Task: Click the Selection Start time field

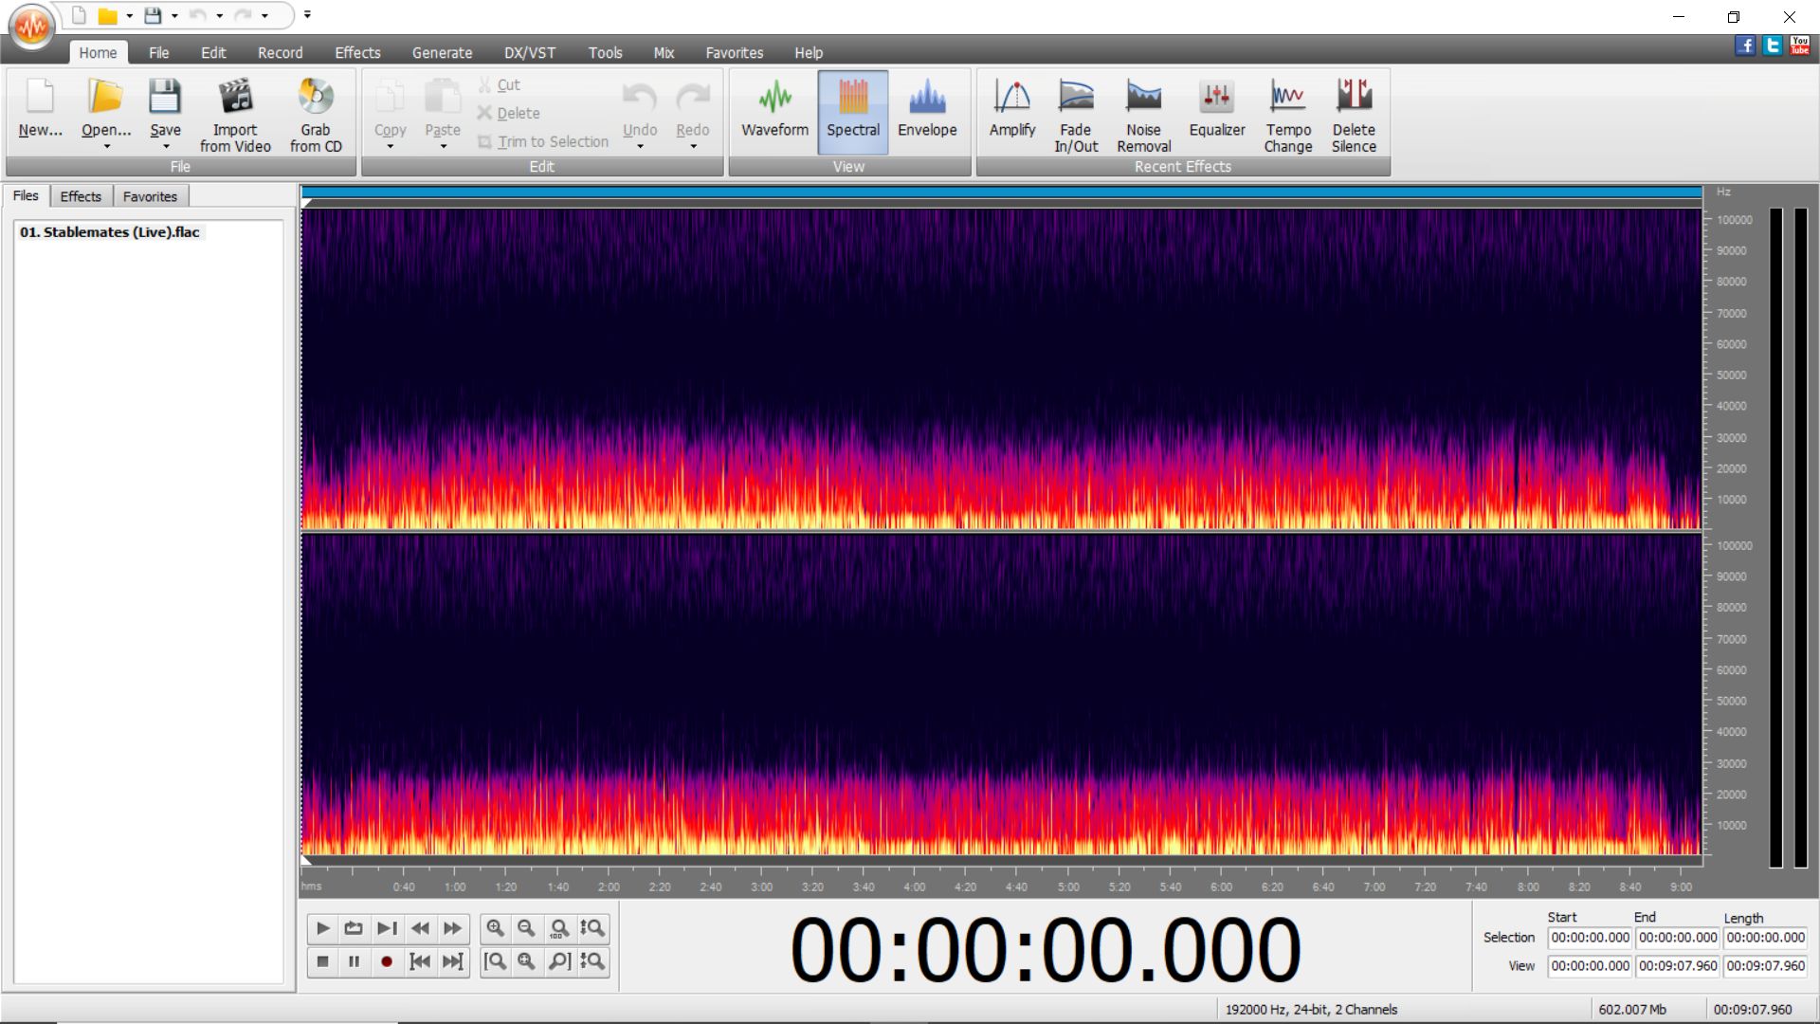Action: coord(1590,938)
